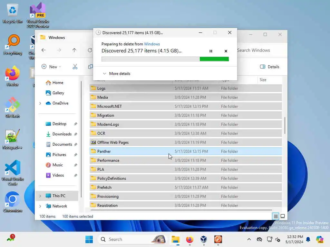This screenshot has height=247, width=330.
Task: Cancel the delete operation with the X
Action: [x=226, y=51]
